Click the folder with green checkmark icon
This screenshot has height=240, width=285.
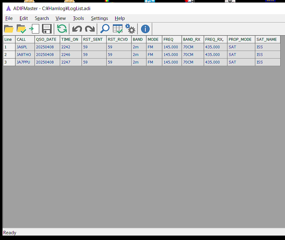pos(21,29)
